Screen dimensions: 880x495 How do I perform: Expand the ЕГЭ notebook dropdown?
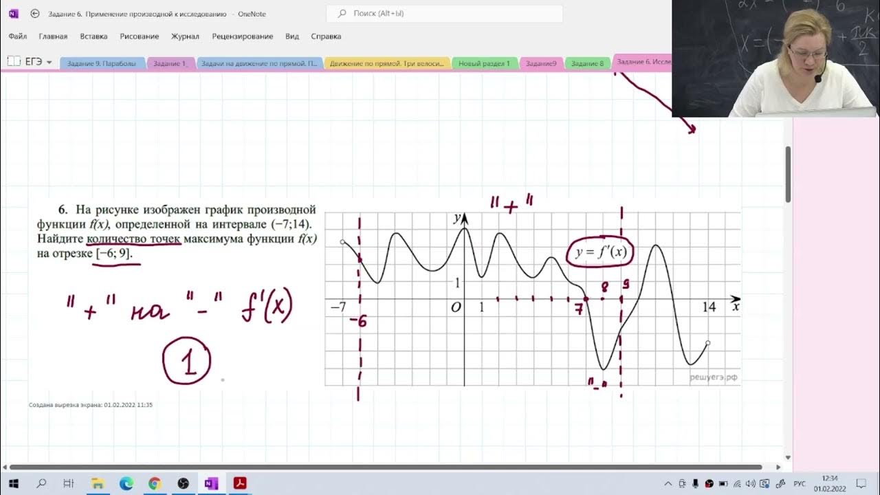49,63
